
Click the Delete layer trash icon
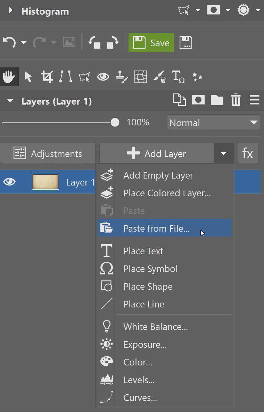click(x=236, y=101)
